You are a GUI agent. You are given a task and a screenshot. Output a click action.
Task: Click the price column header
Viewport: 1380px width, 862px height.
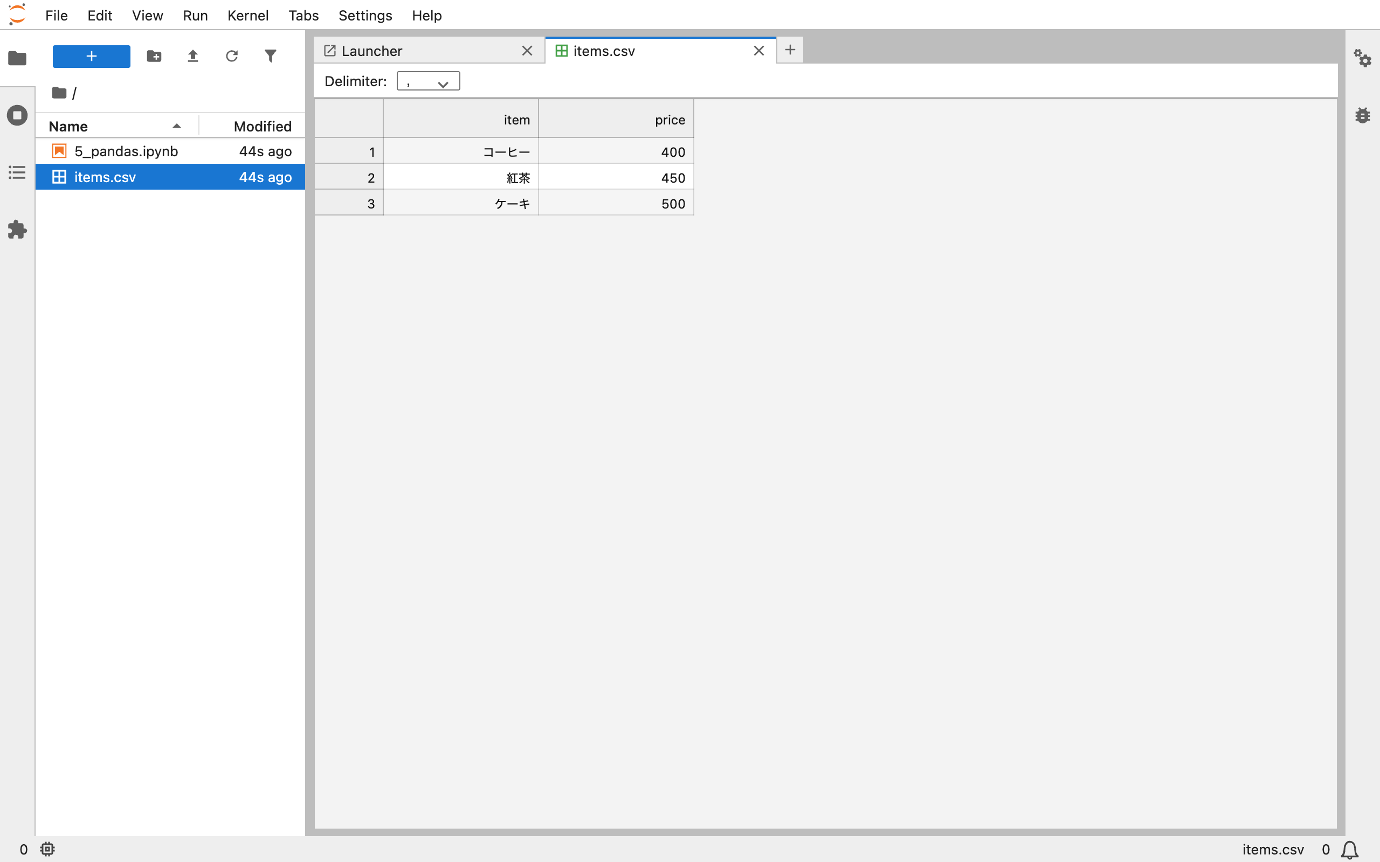point(616,119)
